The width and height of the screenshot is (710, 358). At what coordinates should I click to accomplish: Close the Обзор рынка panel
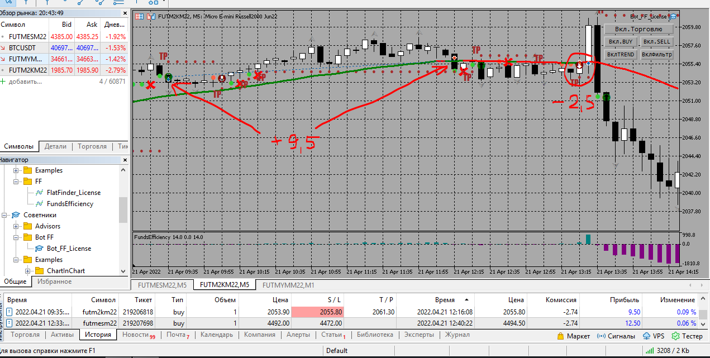[124, 12]
